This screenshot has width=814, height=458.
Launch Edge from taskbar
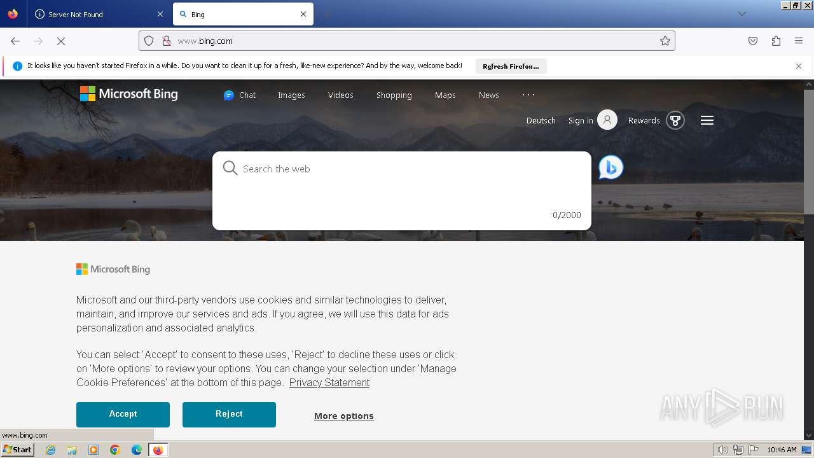(137, 450)
